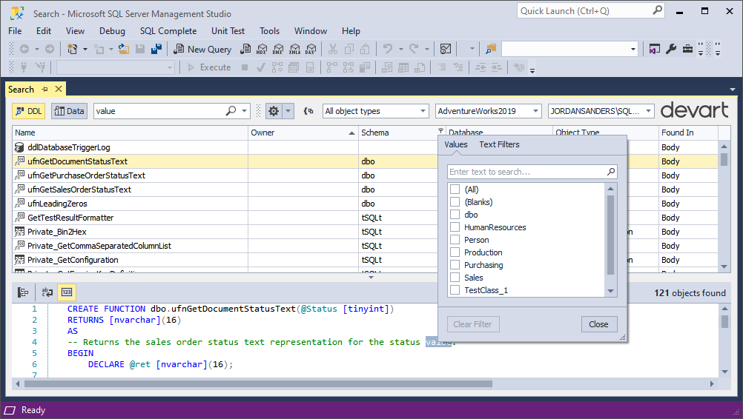Screen dimensions: 743x419
Task: Click the New Project icon
Action: (x=72, y=49)
